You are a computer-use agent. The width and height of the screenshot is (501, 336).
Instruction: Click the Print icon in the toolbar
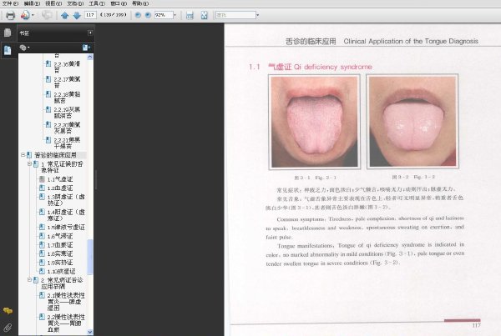click(11, 15)
